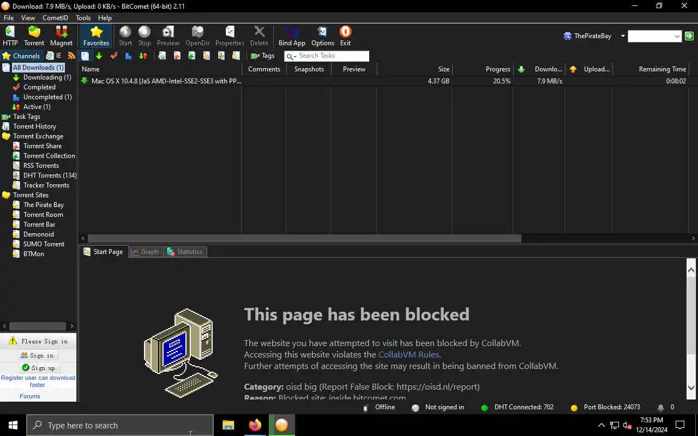Filter completed tasks red checkmark icon
The image size is (698, 436).
[x=114, y=56]
